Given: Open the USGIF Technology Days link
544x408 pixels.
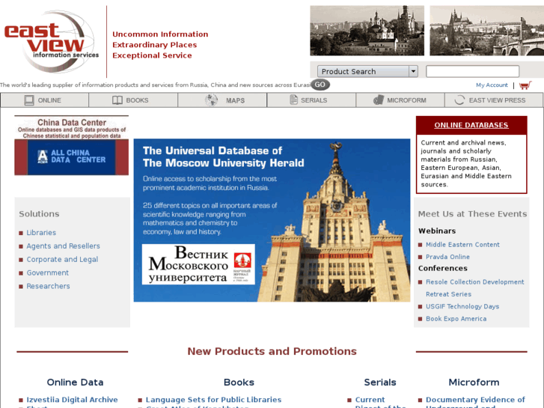Looking at the screenshot, I should click(x=462, y=307).
